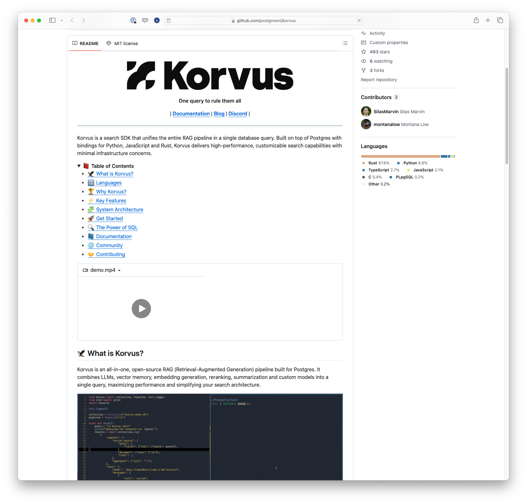
Task: Click the browser share icon
Action: click(x=476, y=20)
